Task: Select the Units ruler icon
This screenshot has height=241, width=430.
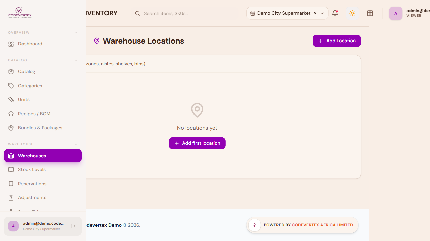Action: [11, 100]
